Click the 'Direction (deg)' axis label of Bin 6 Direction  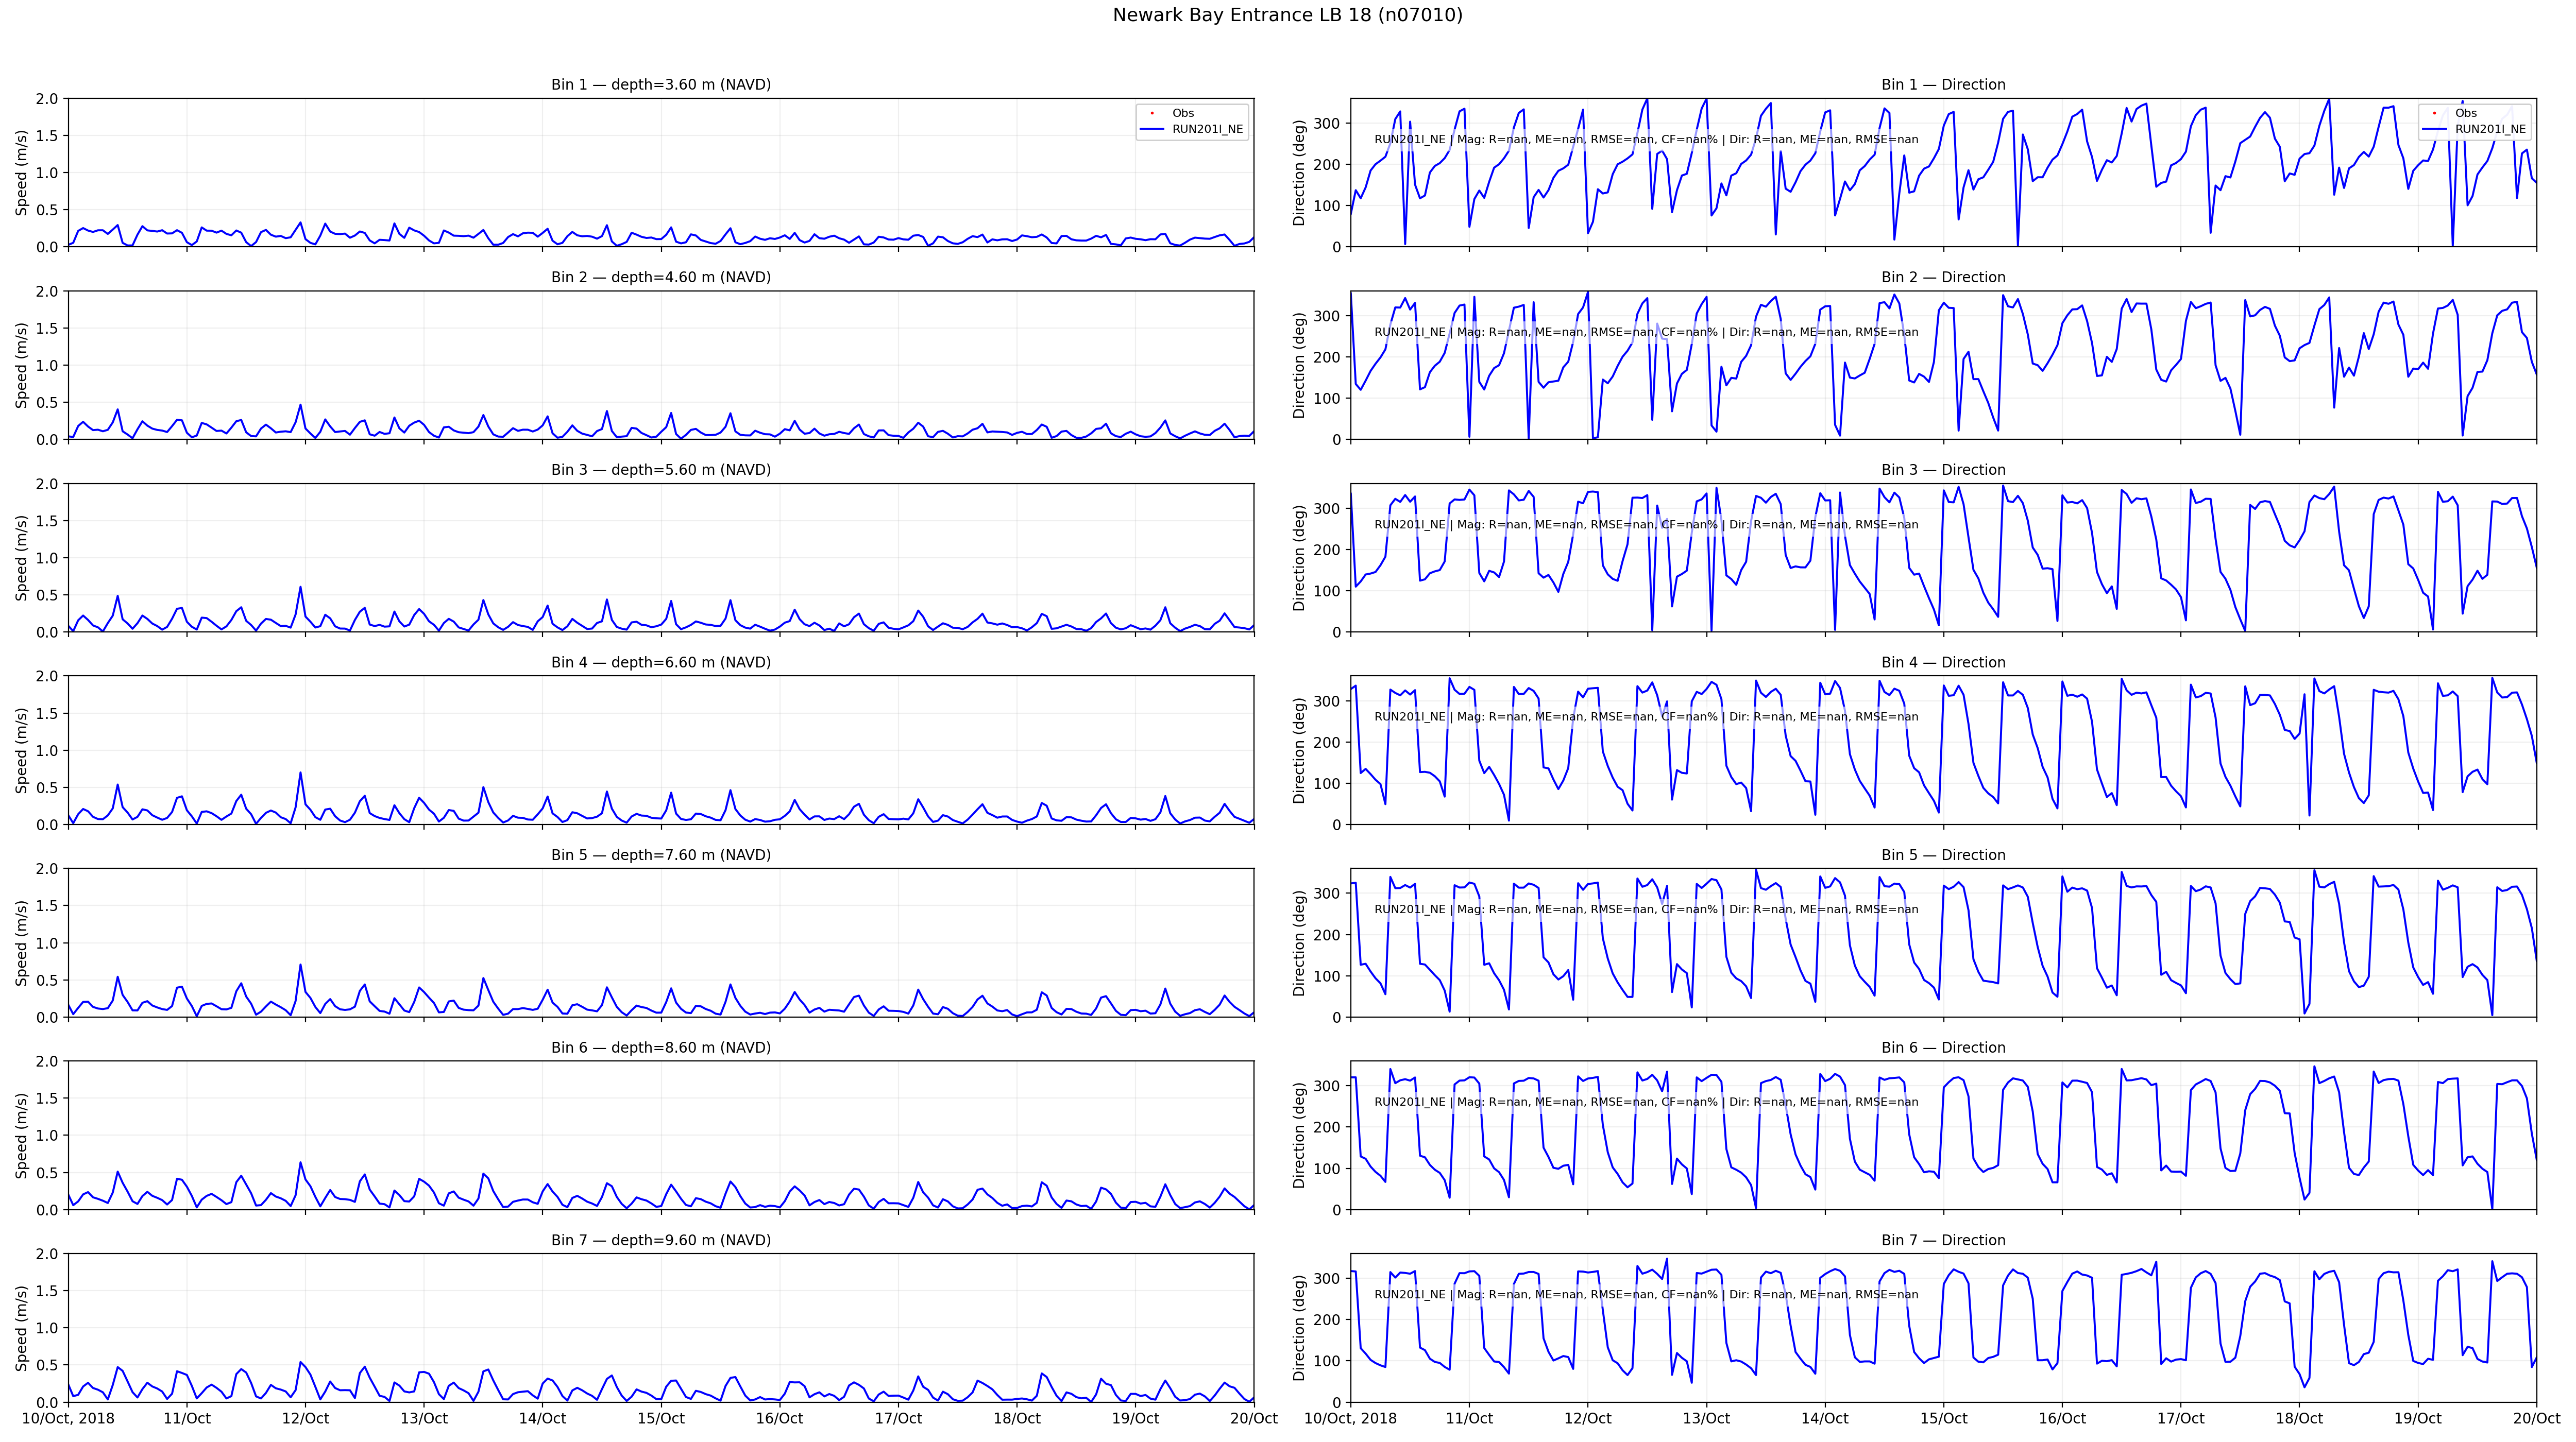coord(1300,1136)
